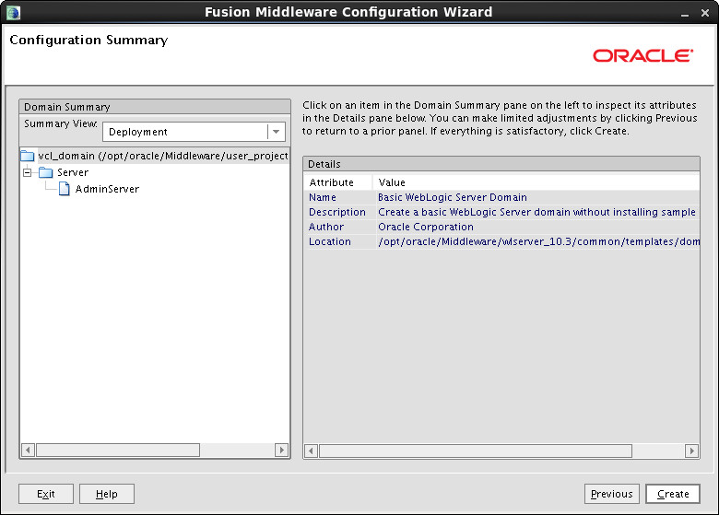
Task: Click the Details pane horizontal scrollbar thumb
Action: click(476, 451)
